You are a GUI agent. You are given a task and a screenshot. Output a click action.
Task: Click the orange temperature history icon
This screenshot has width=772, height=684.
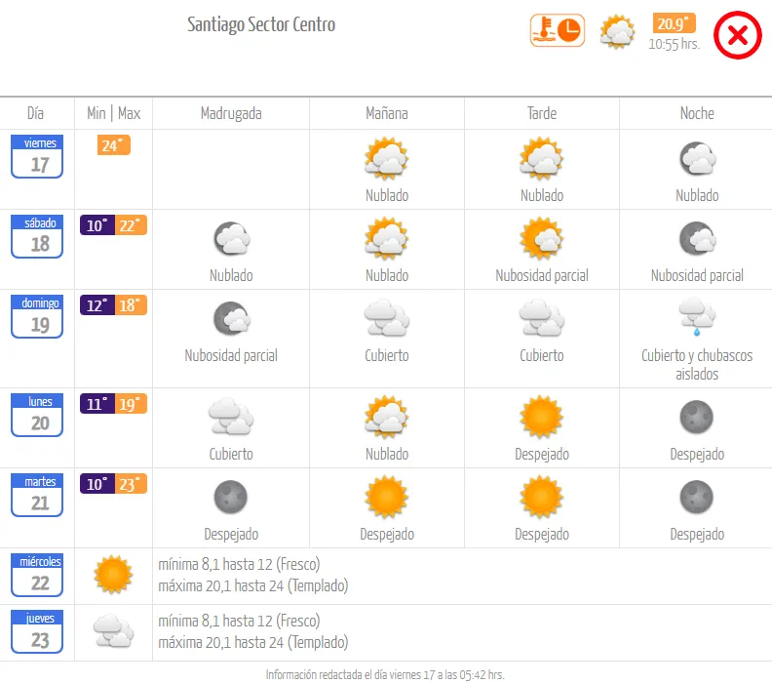click(556, 30)
